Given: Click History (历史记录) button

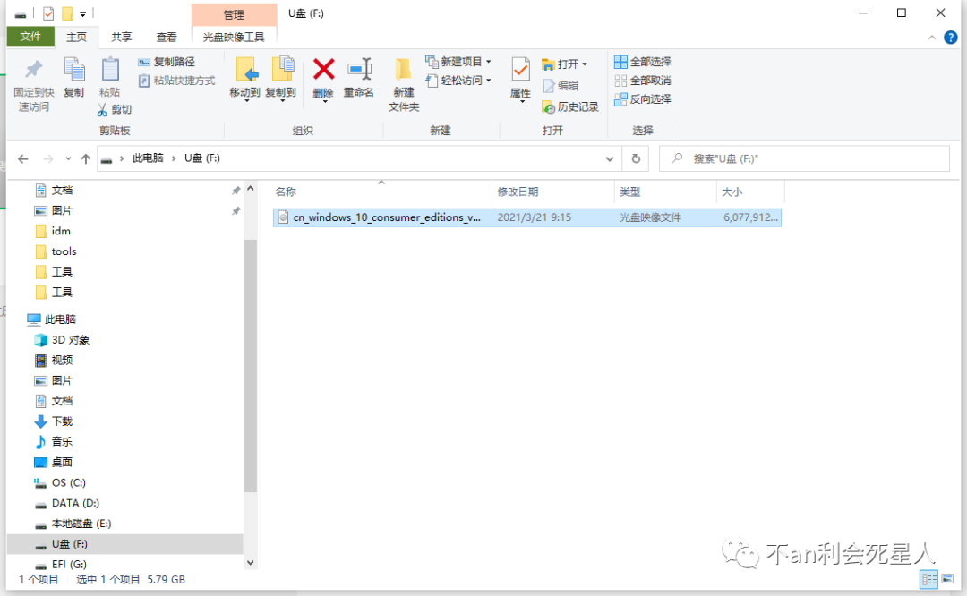Looking at the screenshot, I should pyautogui.click(x=570, y=107).
